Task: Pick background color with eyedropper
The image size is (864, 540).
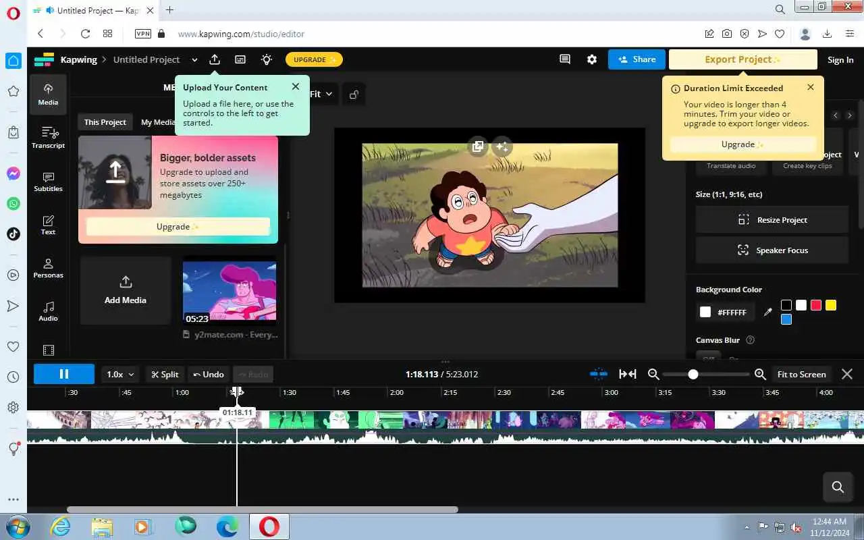Action: [767, 312]
